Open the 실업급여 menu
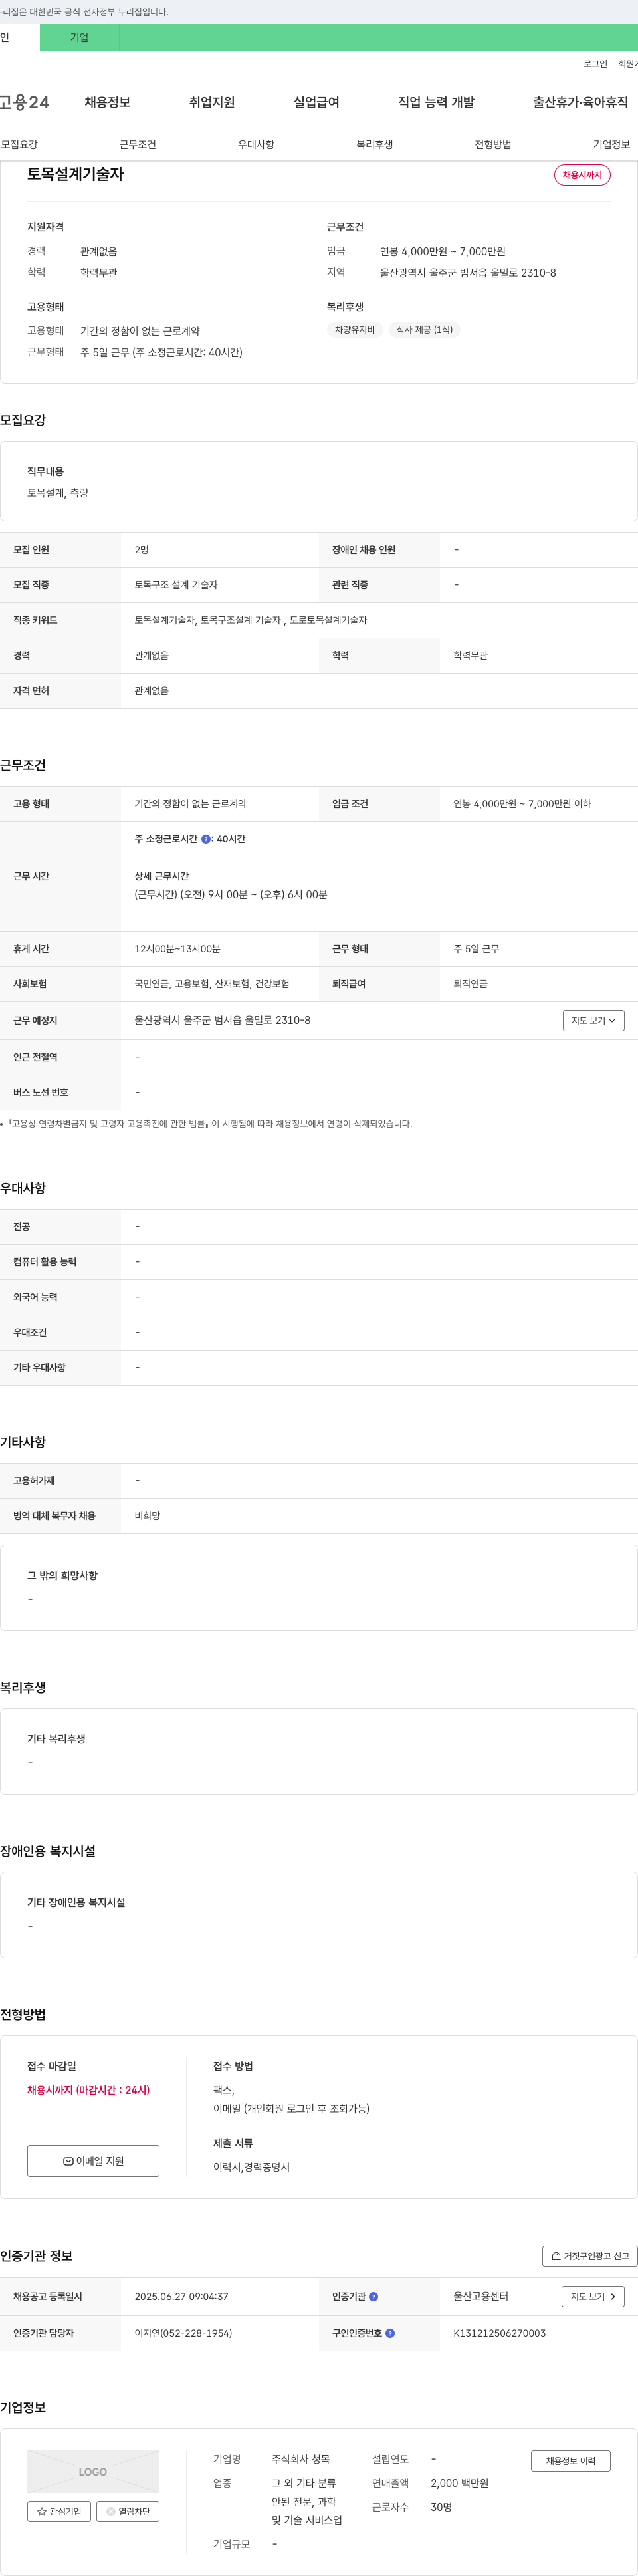Image resolution: width=638 pixels, height=2576 pixels. 316,102
